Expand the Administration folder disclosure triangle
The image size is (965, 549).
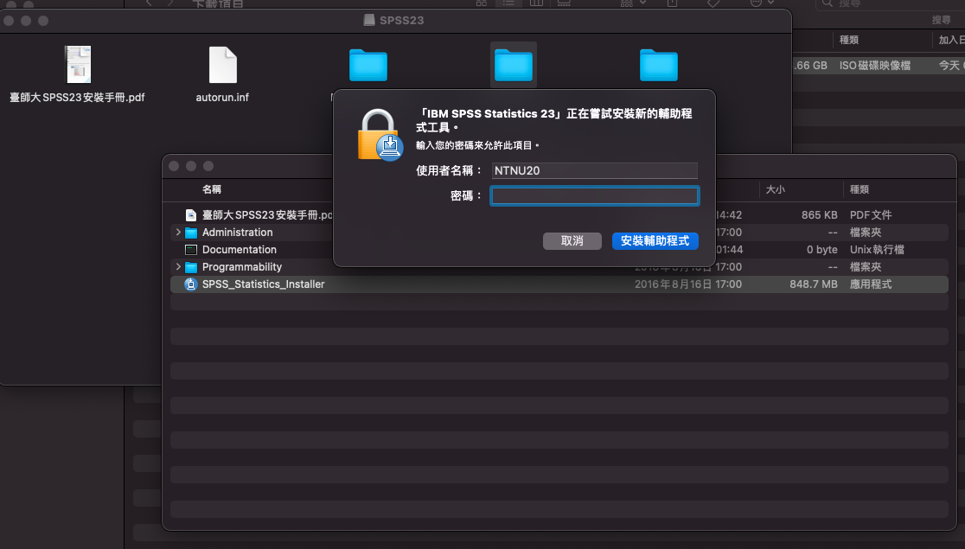[x=179, y=232]
